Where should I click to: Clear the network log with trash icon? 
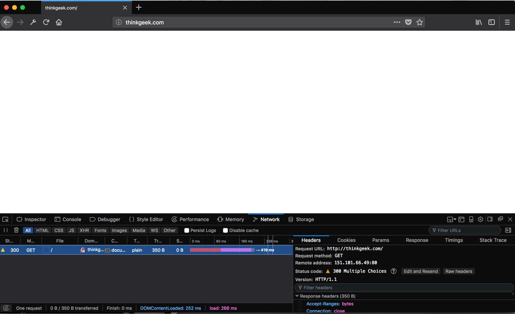16,230
